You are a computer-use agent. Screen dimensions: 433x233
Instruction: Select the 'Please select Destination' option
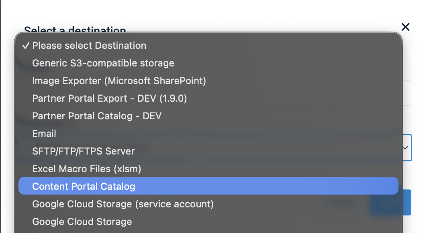click(208, 45)
